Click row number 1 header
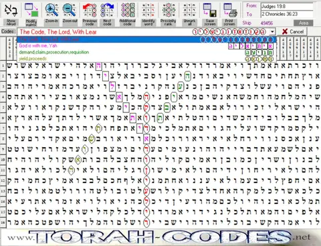321x246 pixels. click(x=3, y=66)
